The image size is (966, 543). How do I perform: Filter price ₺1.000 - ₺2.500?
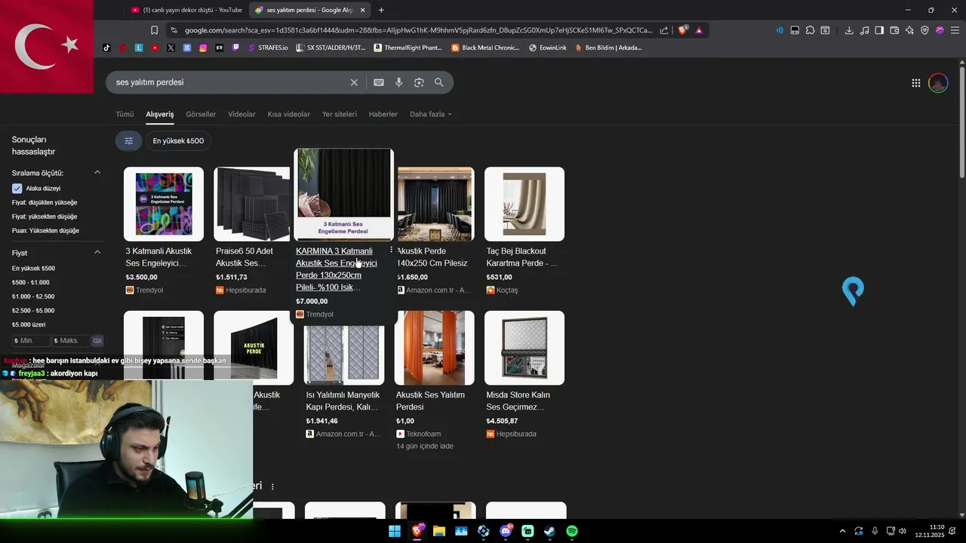point(33,296)
